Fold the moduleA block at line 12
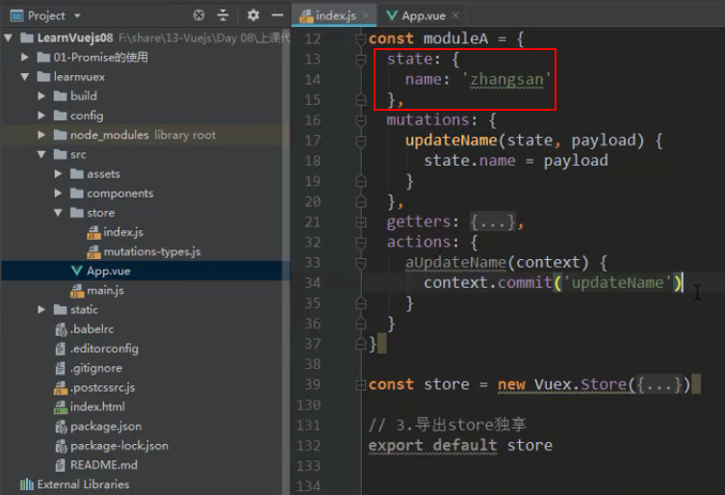The height and width of the screenshot is (495, 725). click(361, 39)
